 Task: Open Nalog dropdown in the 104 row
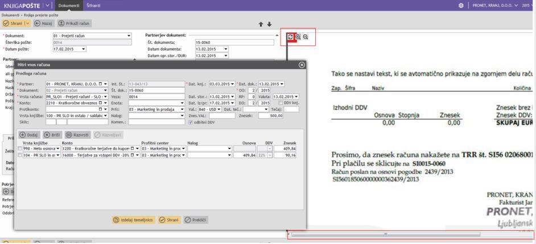[229, 155]
